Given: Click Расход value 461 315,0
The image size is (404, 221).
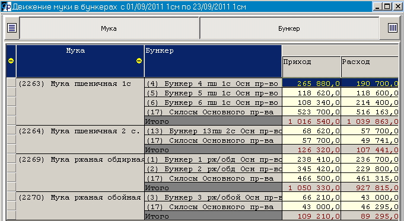Looking at the screenshot, I should click(x=370, y=178).
